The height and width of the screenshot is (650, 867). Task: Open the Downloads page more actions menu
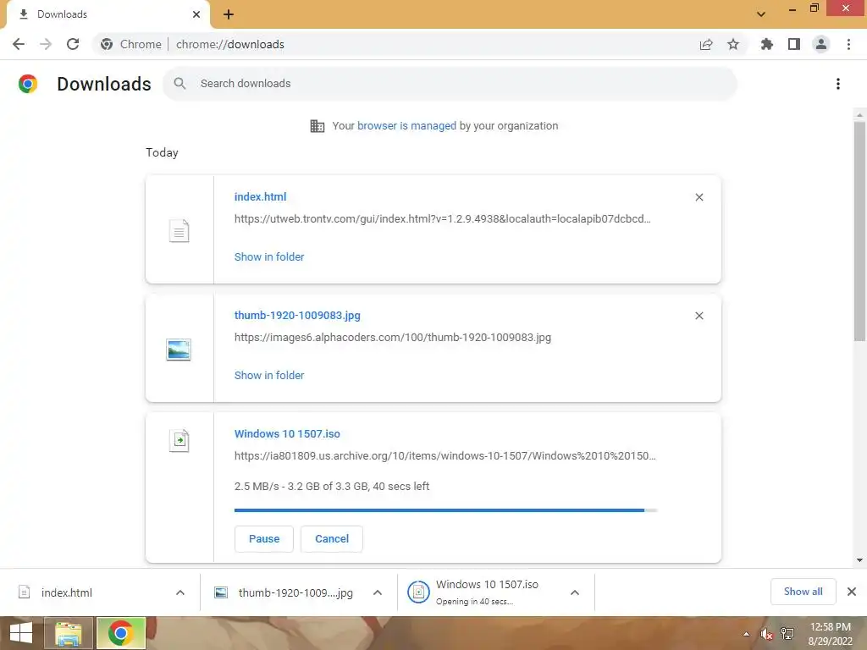838,84
